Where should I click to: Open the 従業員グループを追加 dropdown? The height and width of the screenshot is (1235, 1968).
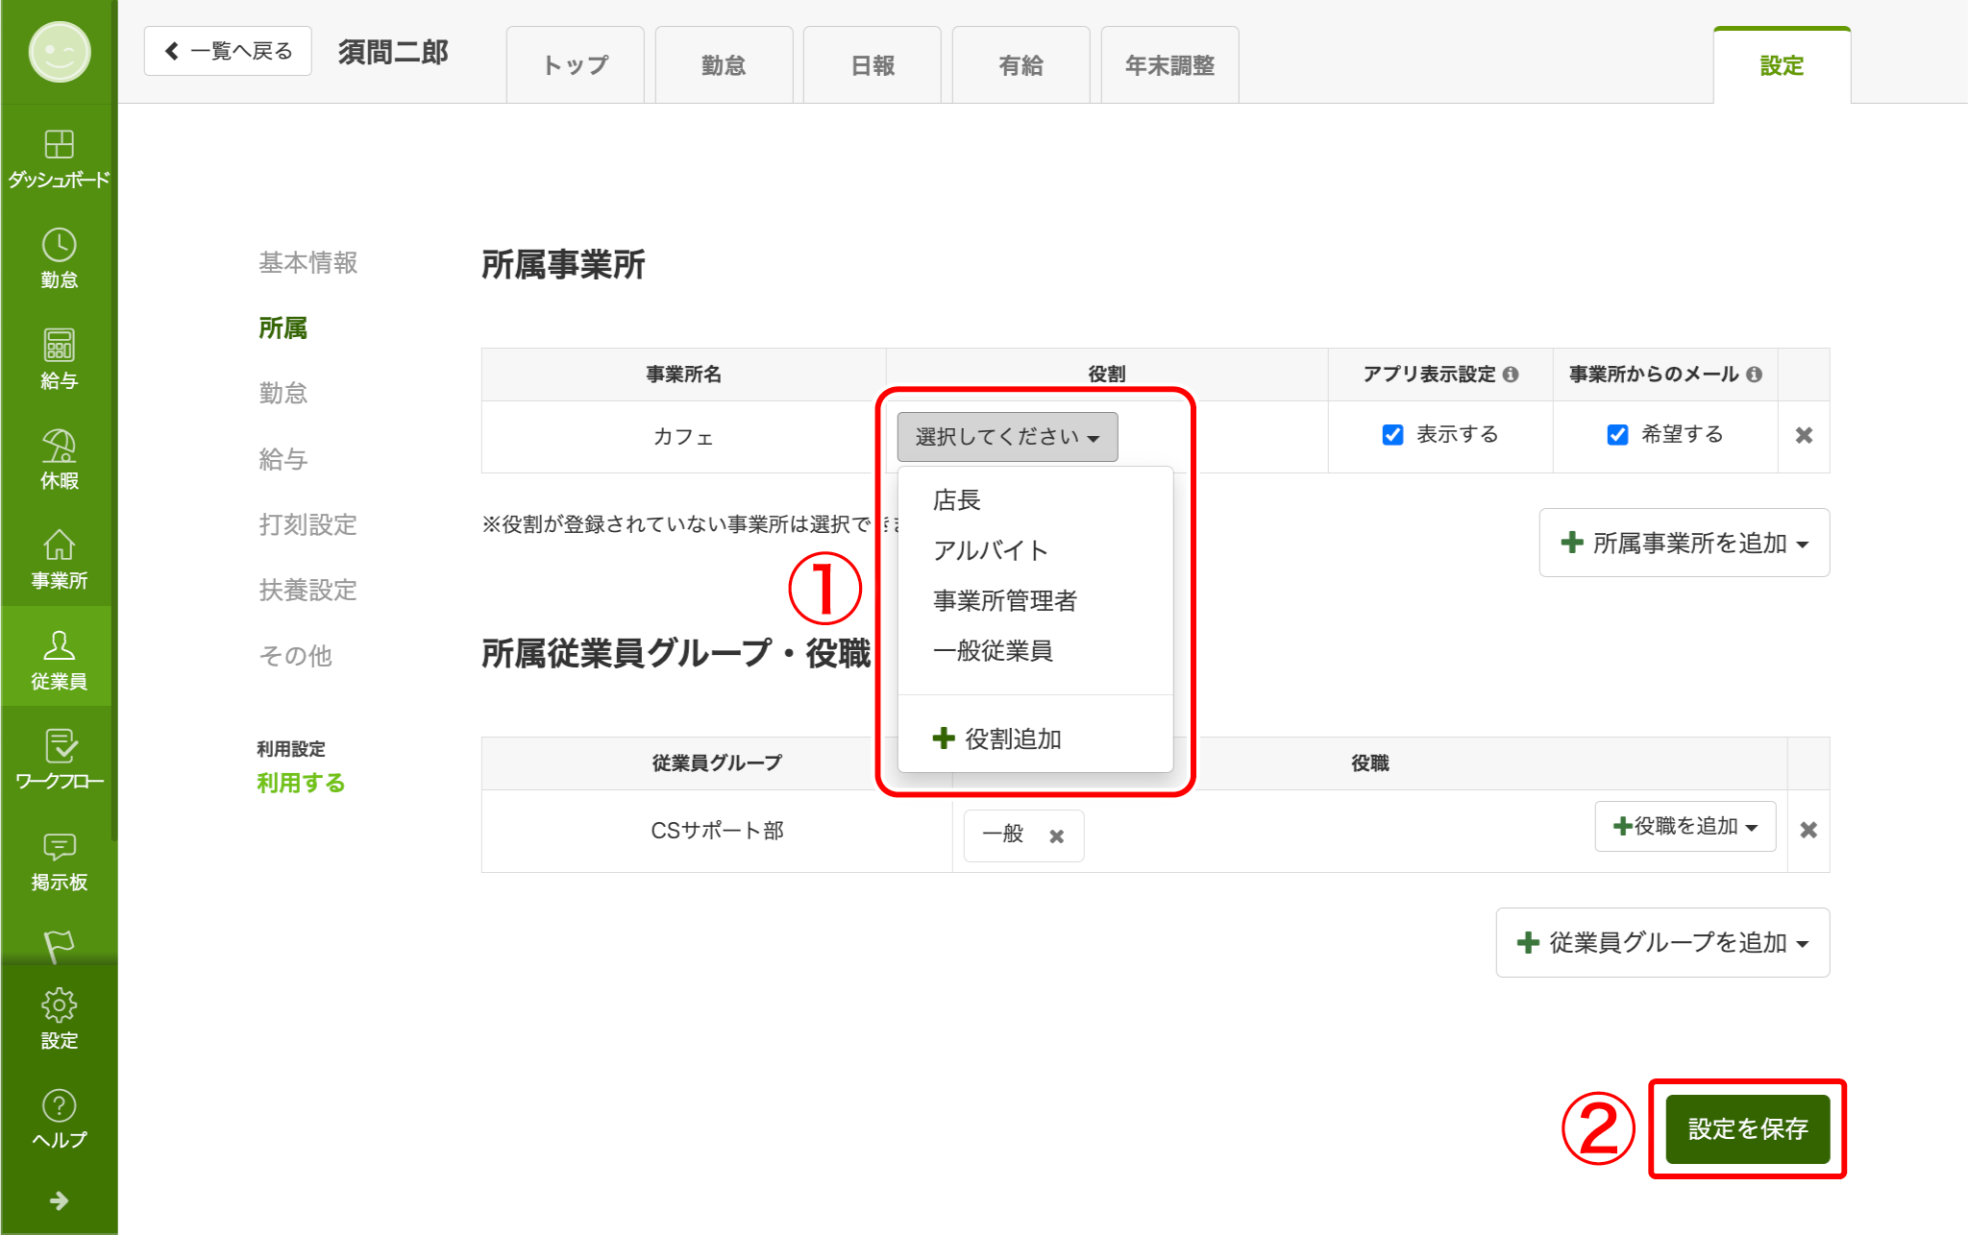pos(1662,942)
